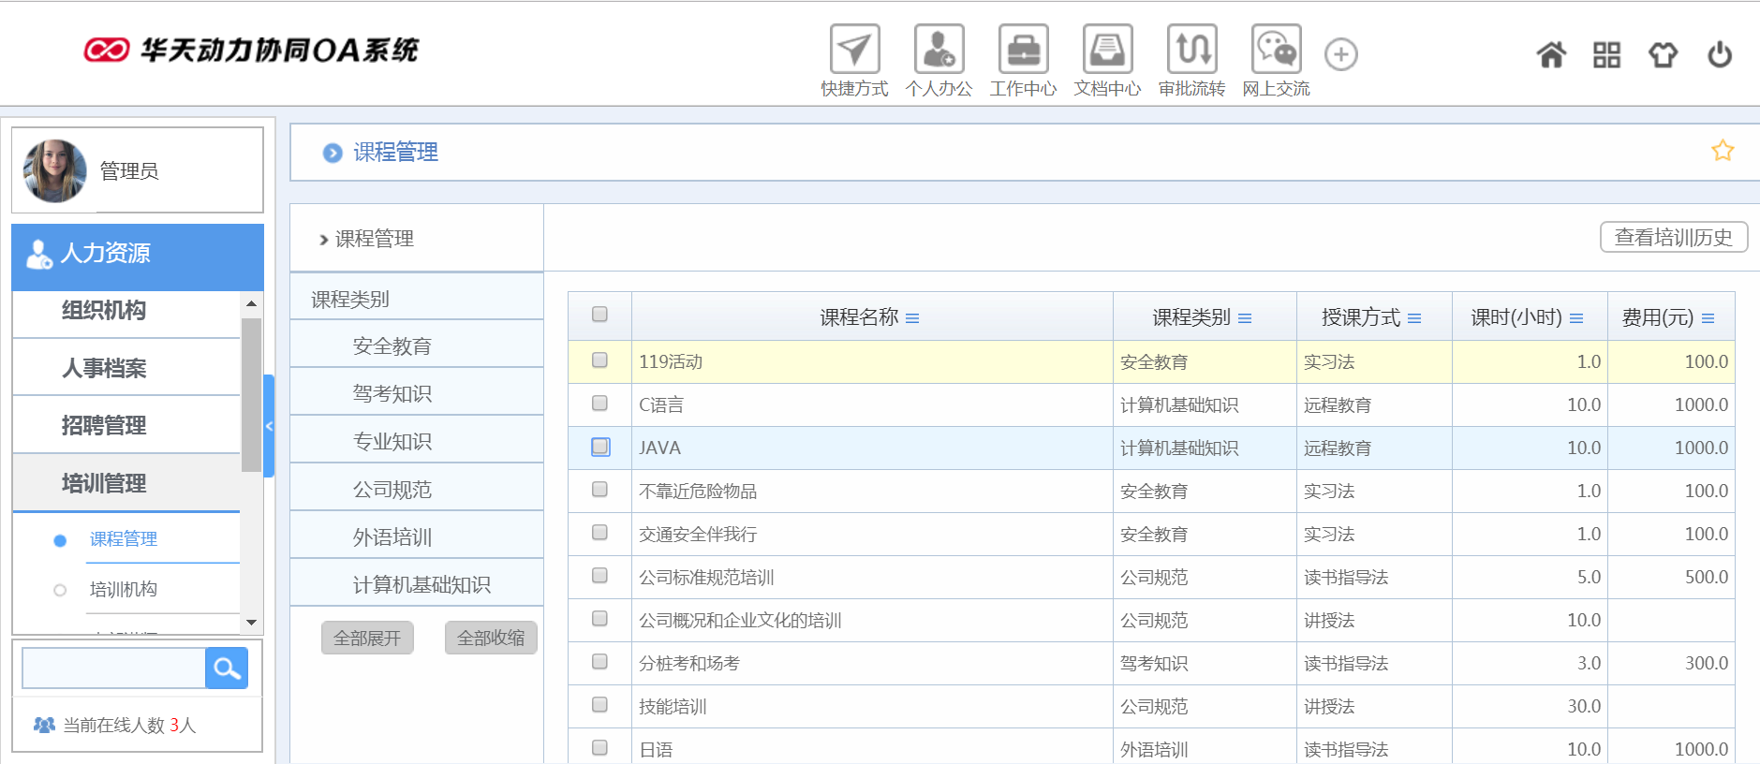Click the home icon in header
The height and width of the screenshot is (764, 1760).
[1551, 55]
